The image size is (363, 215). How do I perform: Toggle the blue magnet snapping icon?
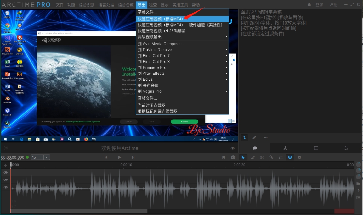[x=290, y=157]
